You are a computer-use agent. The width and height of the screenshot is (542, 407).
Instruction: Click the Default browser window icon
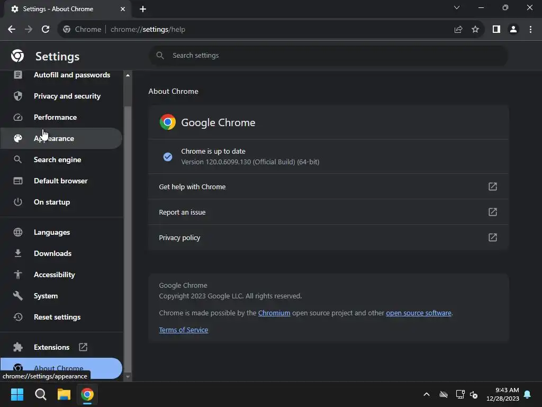(18, 181)
